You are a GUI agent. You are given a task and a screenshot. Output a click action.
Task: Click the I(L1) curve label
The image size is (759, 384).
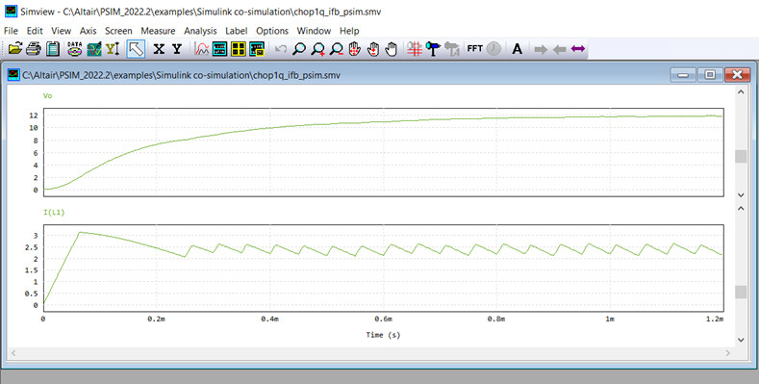pyautogui.click(x=54, y=212)
